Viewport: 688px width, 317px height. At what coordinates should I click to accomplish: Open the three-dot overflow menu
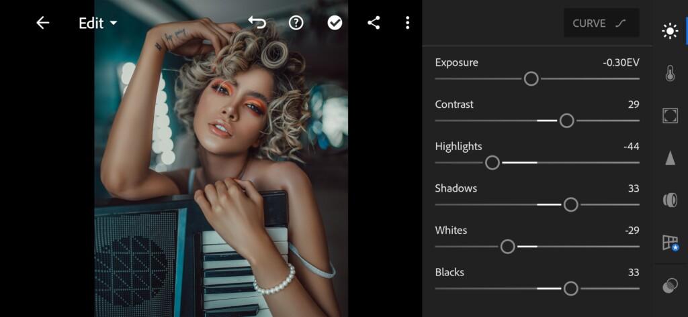tap(408, 23)
